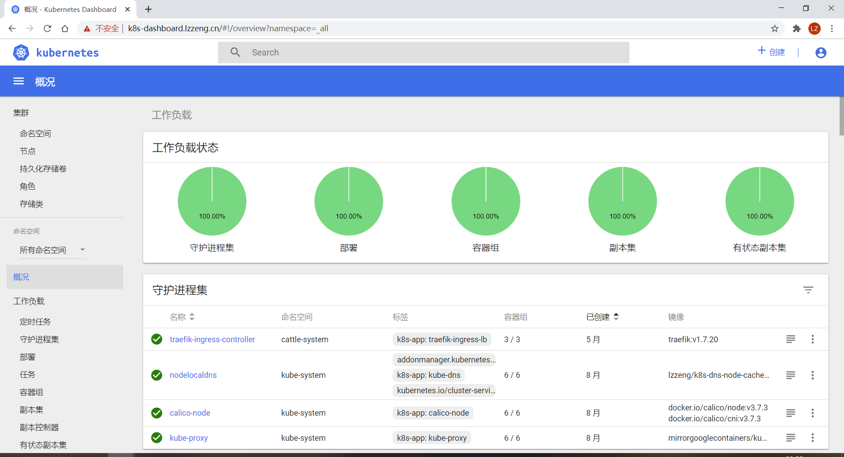Go to browser home page
Image resolution: width=844 pixels, height=457 pixels.
[x=65, y=29]
